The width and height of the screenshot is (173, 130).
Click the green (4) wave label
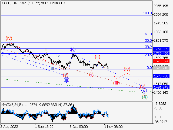(x=145, y=97)
